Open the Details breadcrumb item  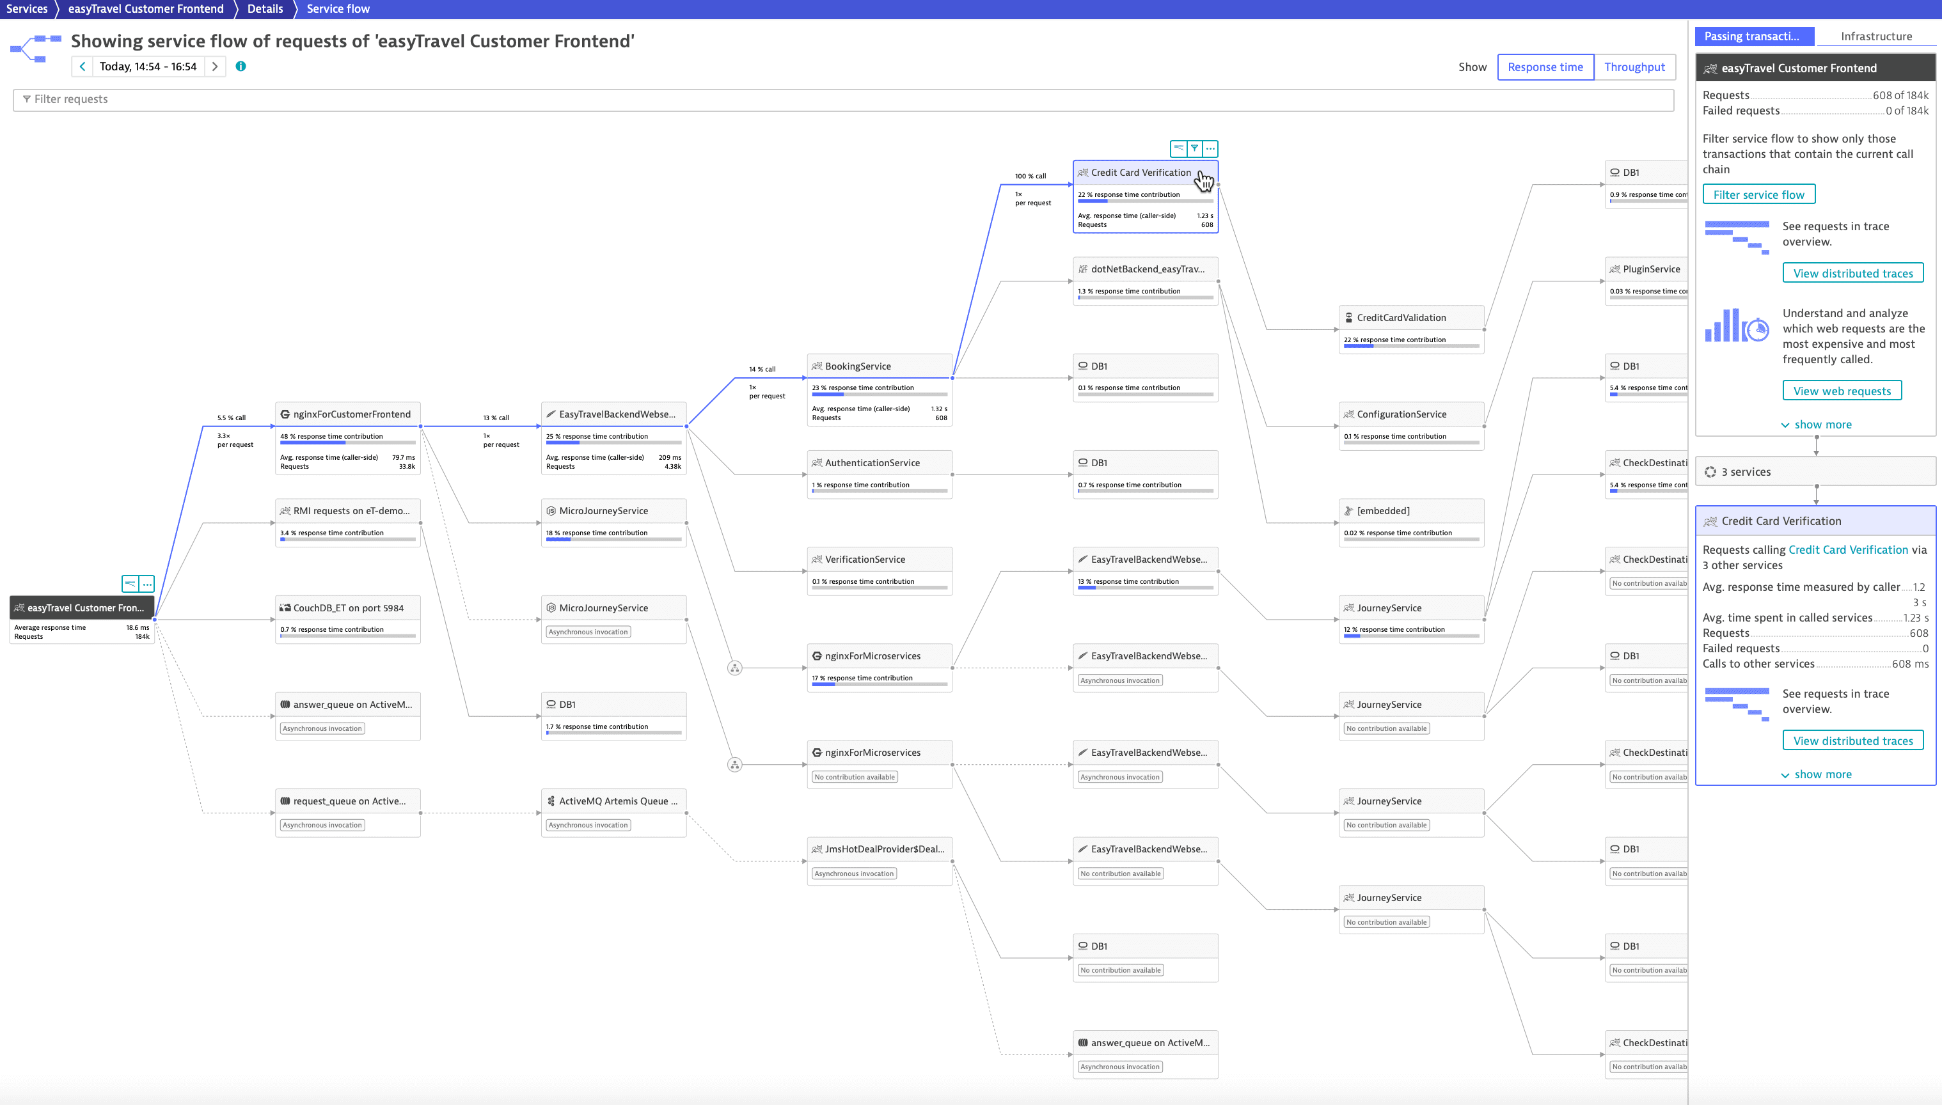coord(265,9)
